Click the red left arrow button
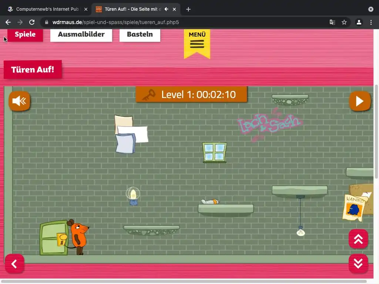Viewport: 379px width, 284px height. pos(14,263)
